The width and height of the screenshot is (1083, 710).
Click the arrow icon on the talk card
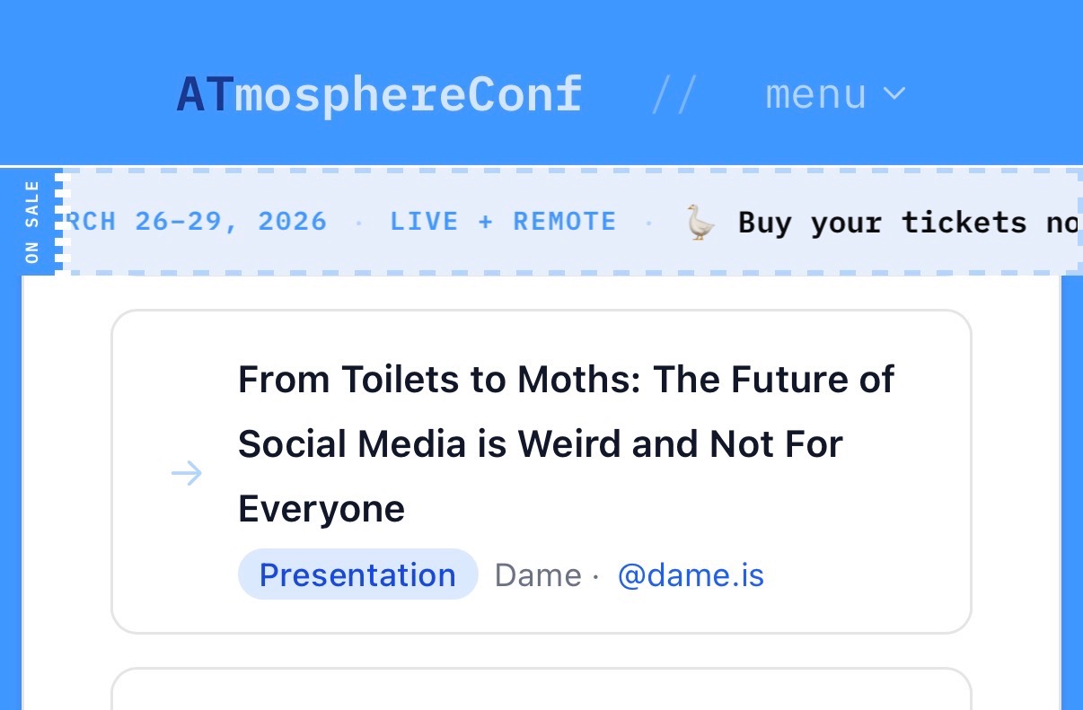click(x=187, y=473)
